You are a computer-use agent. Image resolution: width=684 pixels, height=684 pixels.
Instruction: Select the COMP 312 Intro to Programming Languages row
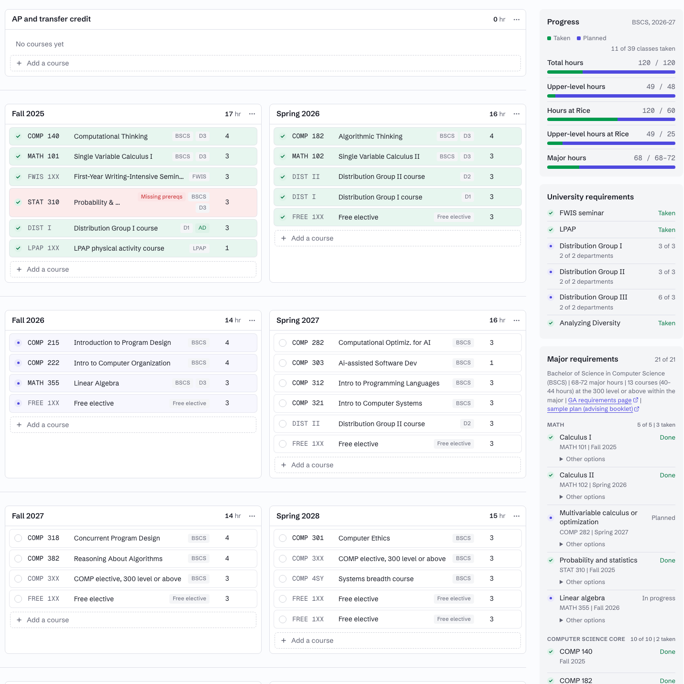(x=397, y=383)
